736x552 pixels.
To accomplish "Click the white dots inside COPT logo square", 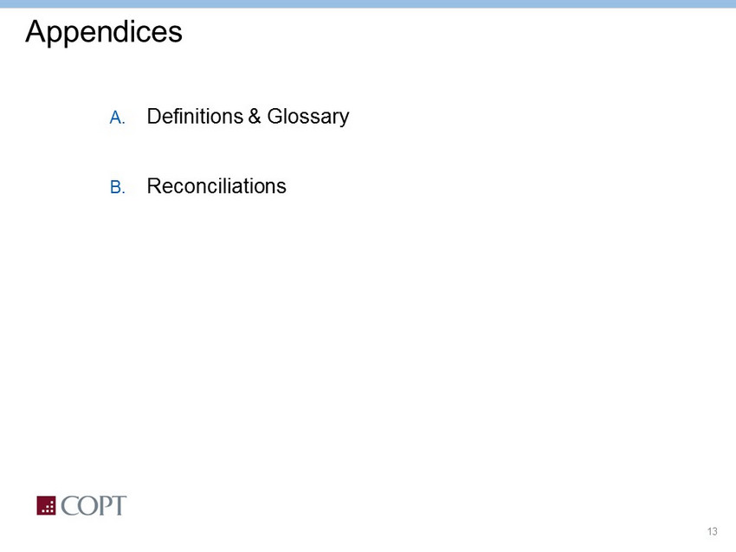I will click(48, 508).
